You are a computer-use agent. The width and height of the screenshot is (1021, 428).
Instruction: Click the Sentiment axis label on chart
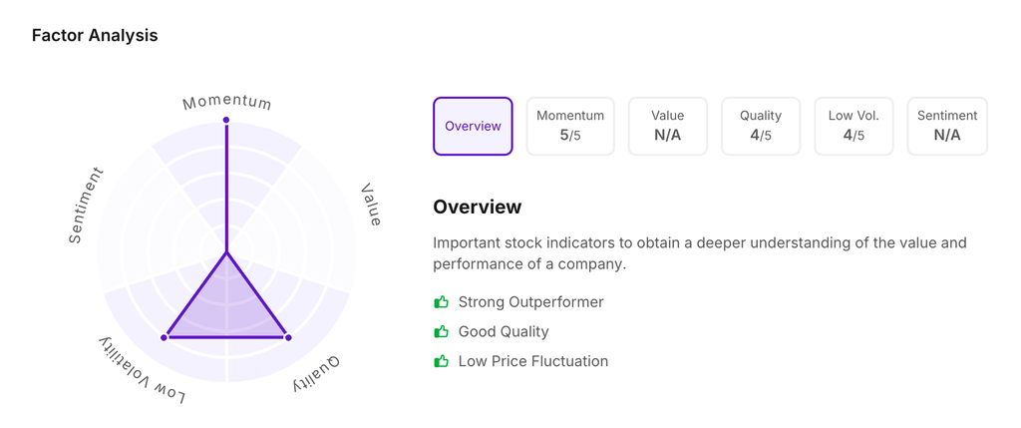pos(86,206)
